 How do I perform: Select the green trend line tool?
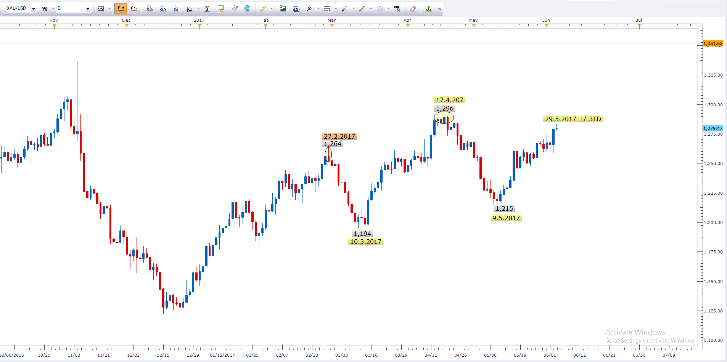coord(362,8)
